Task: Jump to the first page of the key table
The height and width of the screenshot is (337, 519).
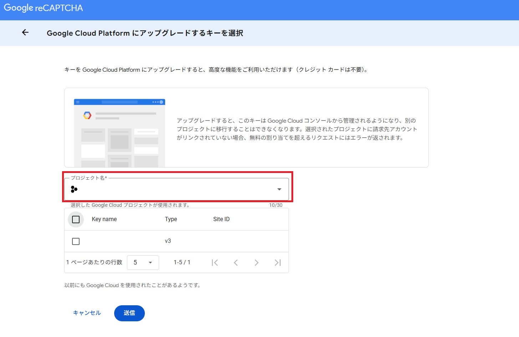Action: 215,262
